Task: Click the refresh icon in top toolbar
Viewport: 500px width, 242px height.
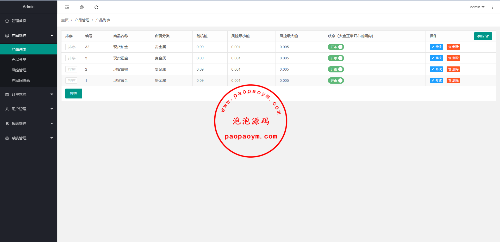Action: [96, 7]
